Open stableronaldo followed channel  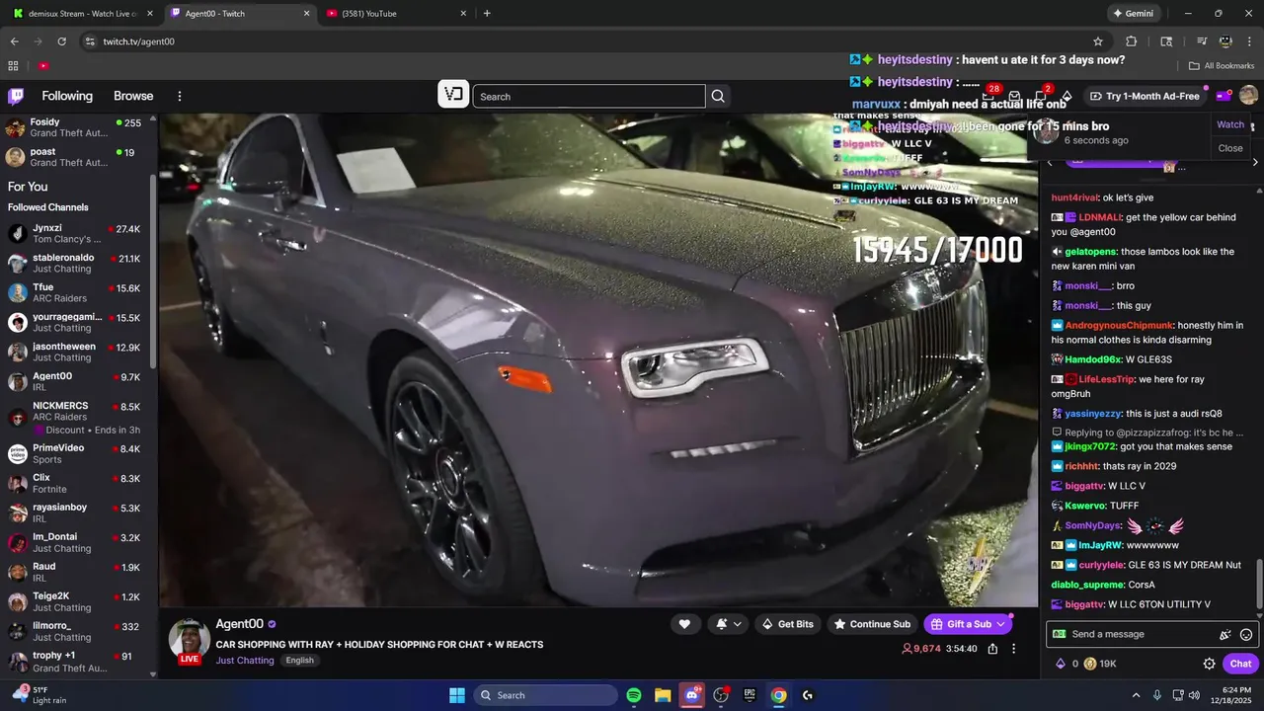click(75, 263)
